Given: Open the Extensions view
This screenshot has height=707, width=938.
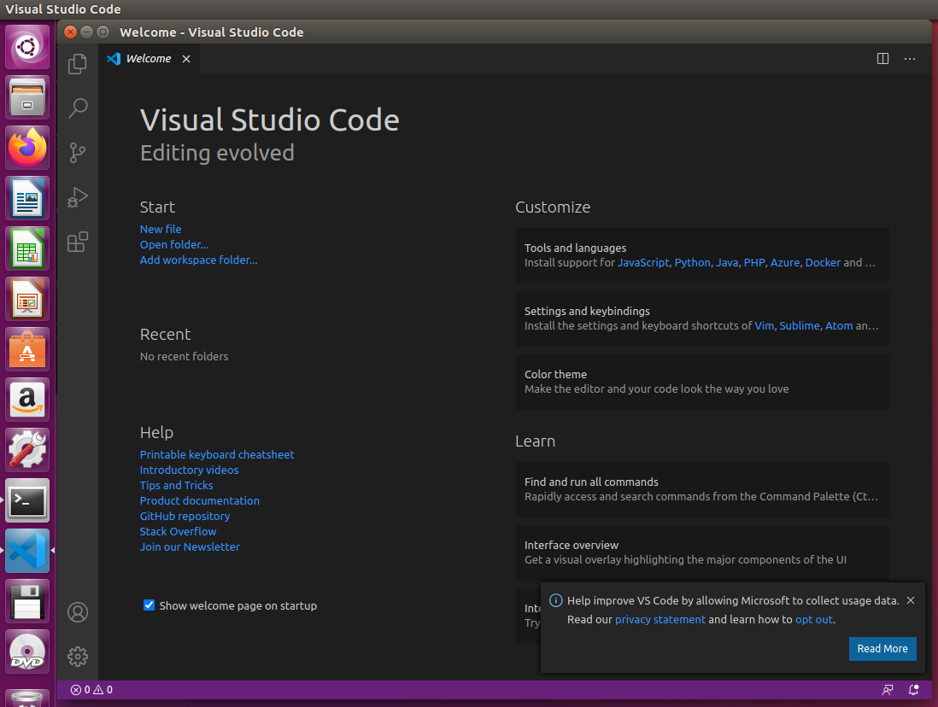Looking at the screenshot, I should click(78, 242).
